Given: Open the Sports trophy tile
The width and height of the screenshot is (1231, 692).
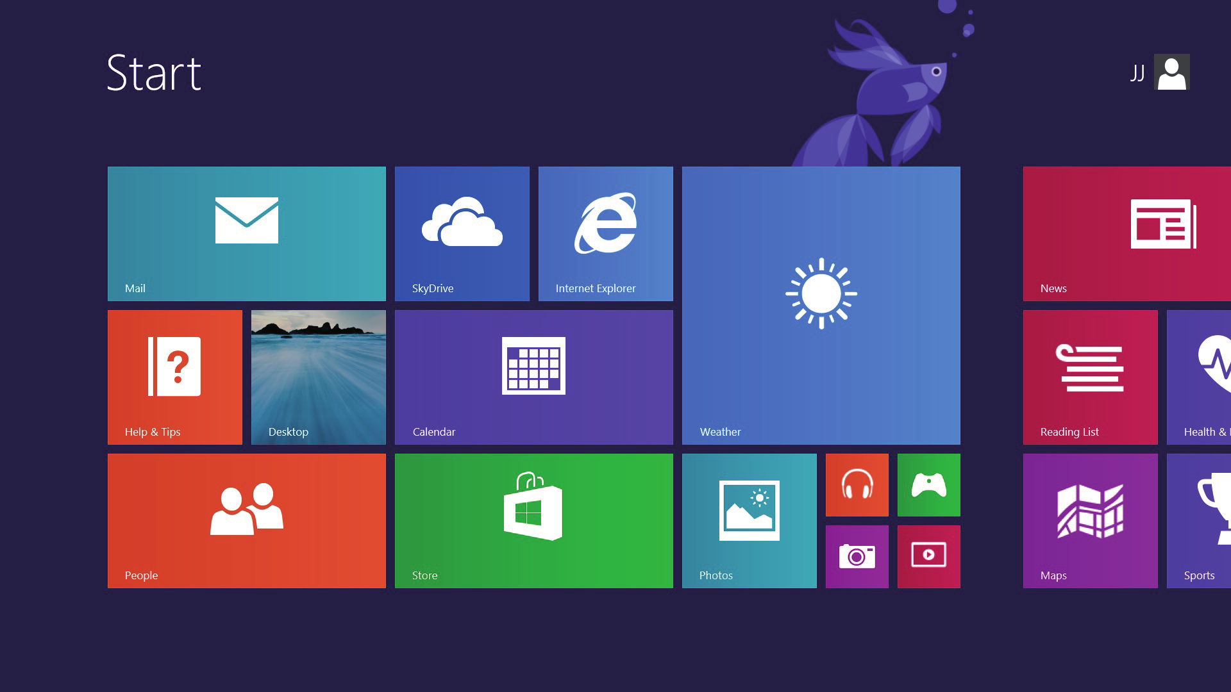Looking at the screenshot, I should (1199, 521).
